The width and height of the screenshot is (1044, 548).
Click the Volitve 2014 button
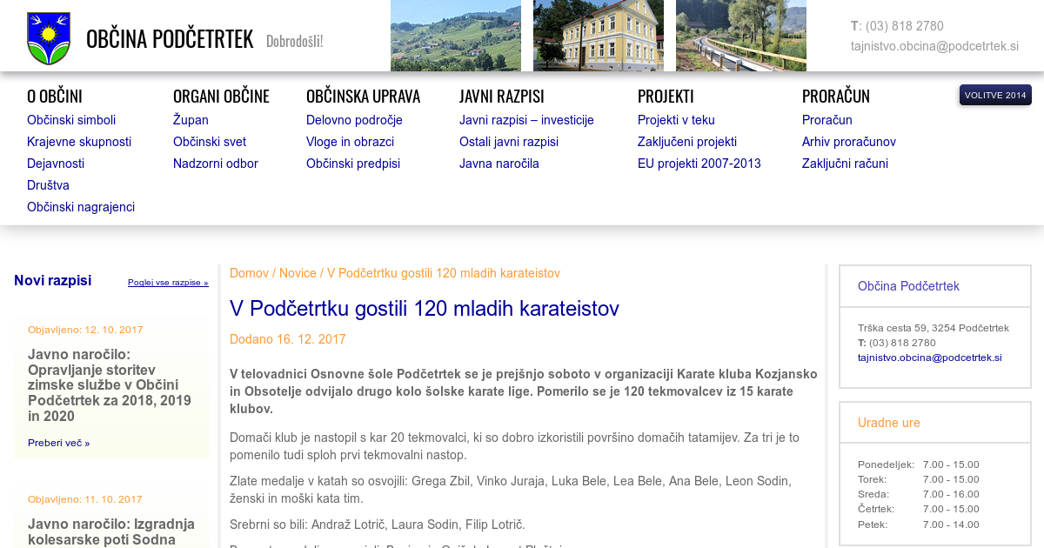(994, 95)
